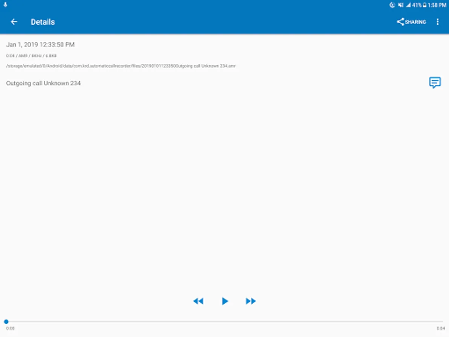The width and height of the screenshot is (449, 337).
Task: Go back using the arrow icon
Action: [14, 22]
